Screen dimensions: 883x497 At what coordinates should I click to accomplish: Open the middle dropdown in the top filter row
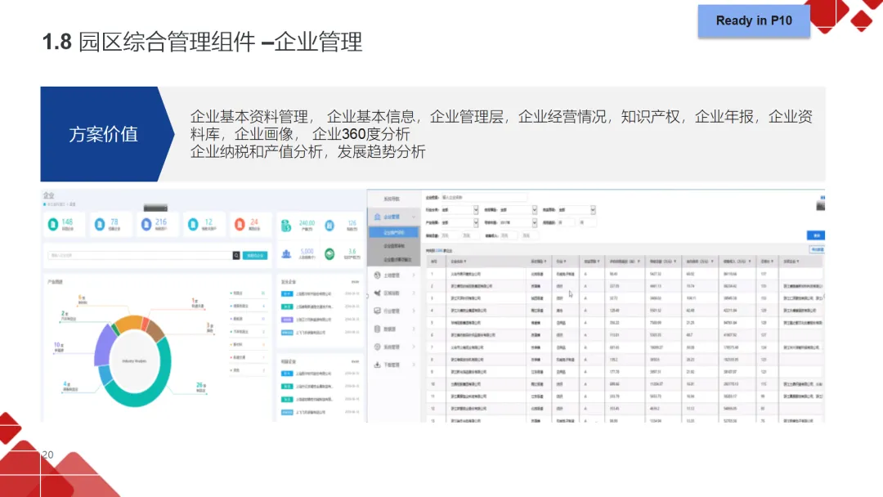518,210
